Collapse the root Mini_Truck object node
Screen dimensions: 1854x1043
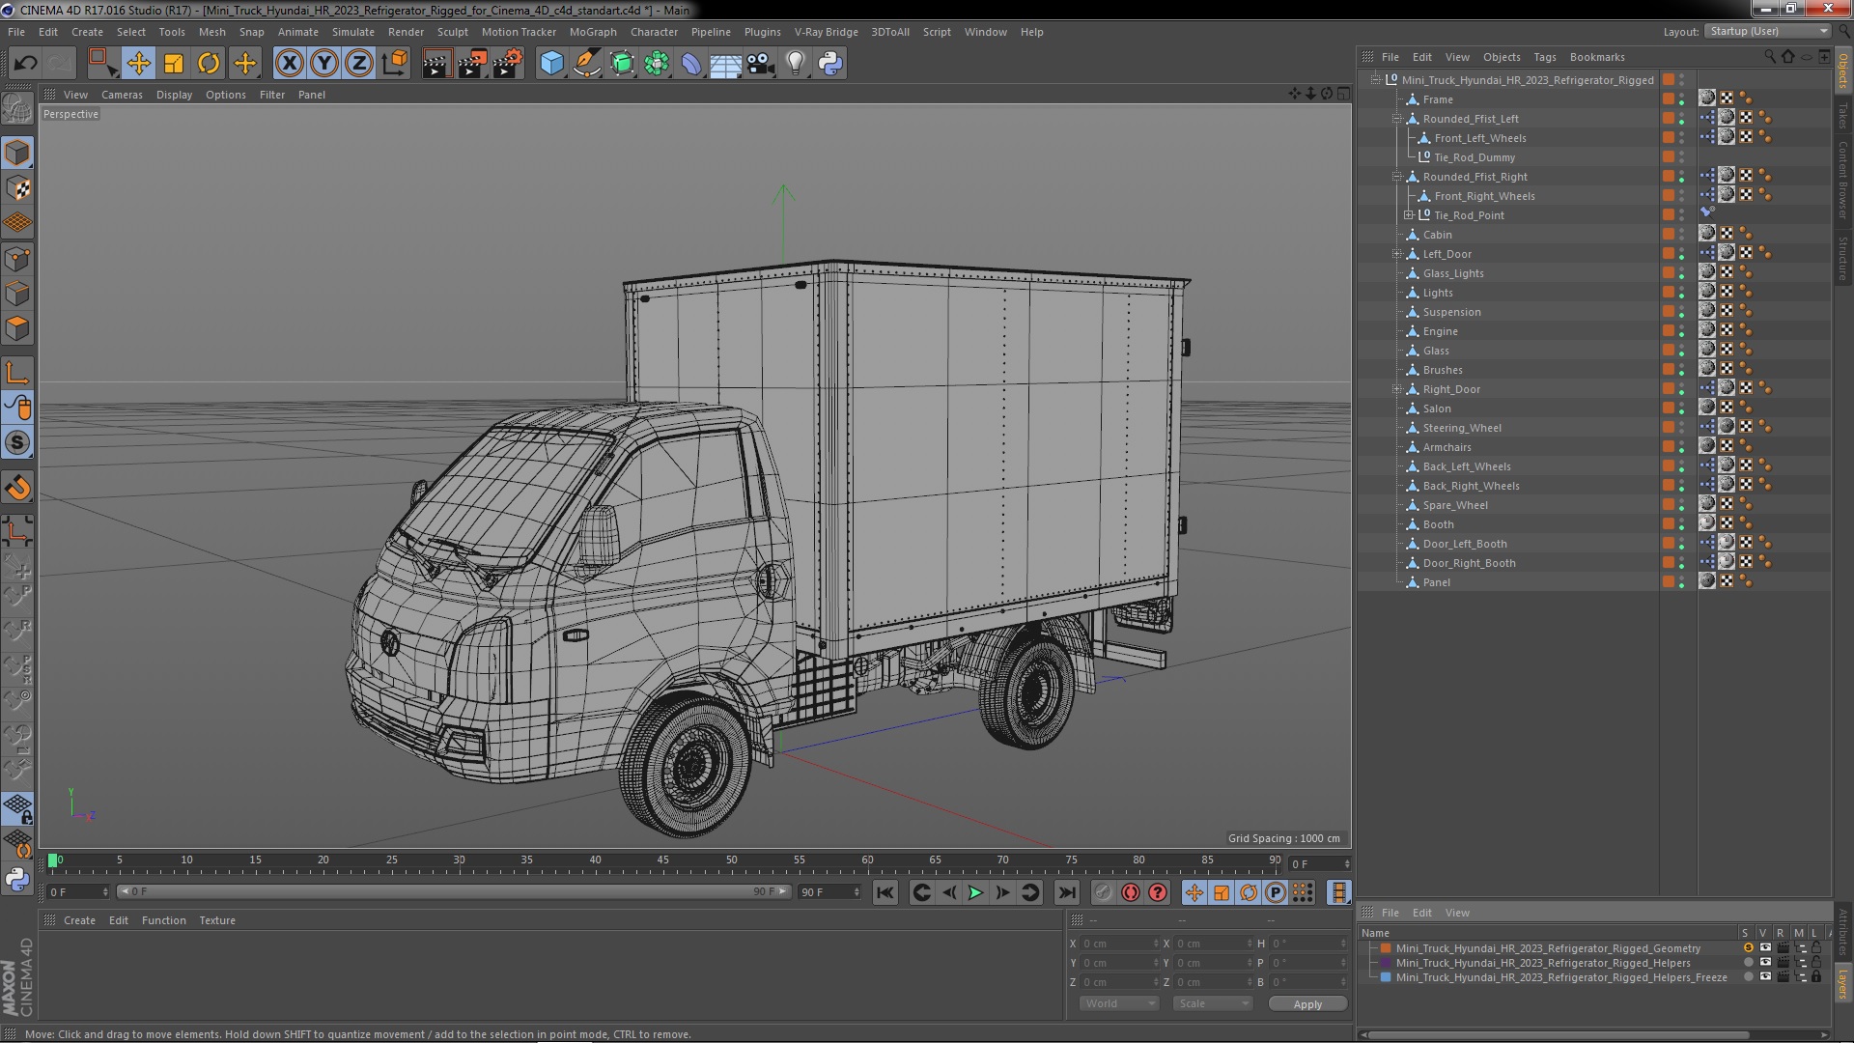(x=1375, y=80)
